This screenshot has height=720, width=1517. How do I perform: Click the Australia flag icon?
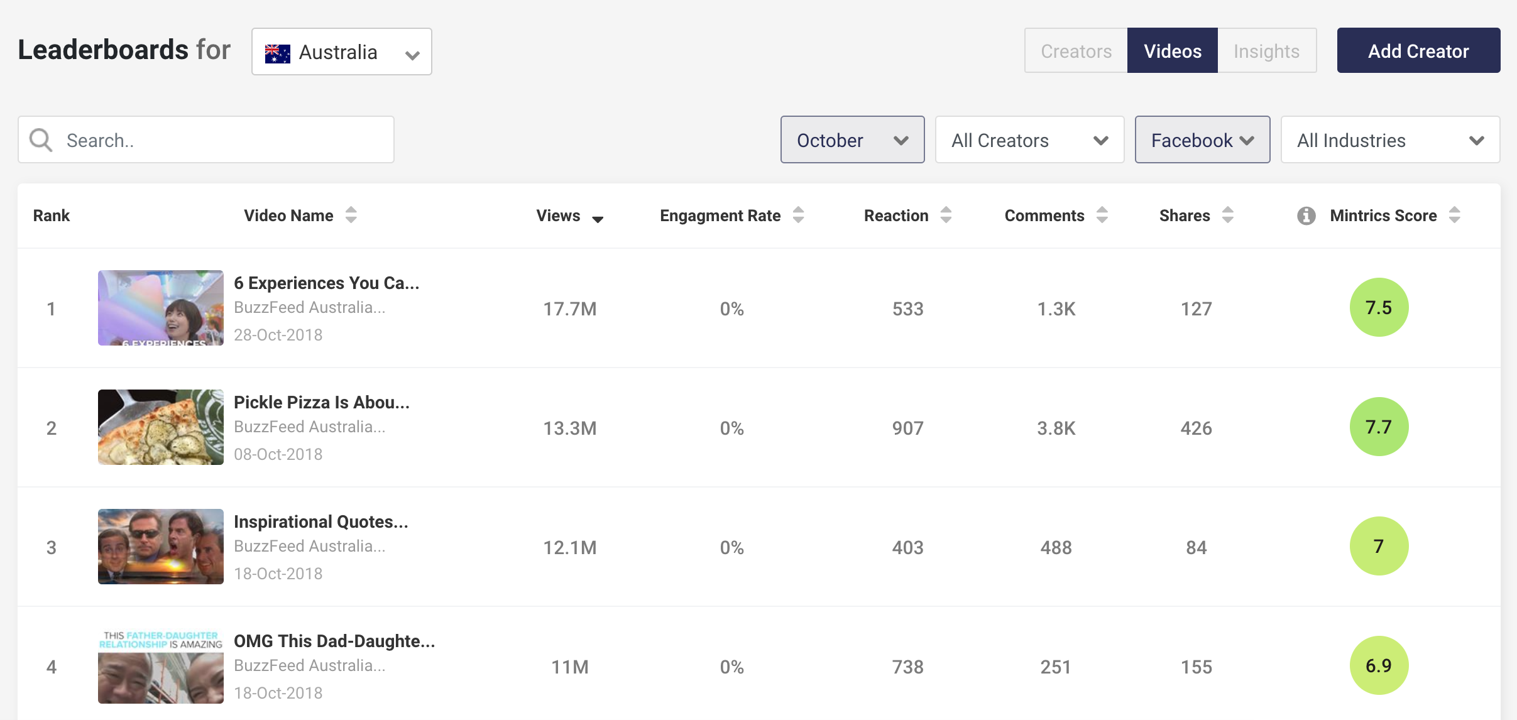coord(277,53)
